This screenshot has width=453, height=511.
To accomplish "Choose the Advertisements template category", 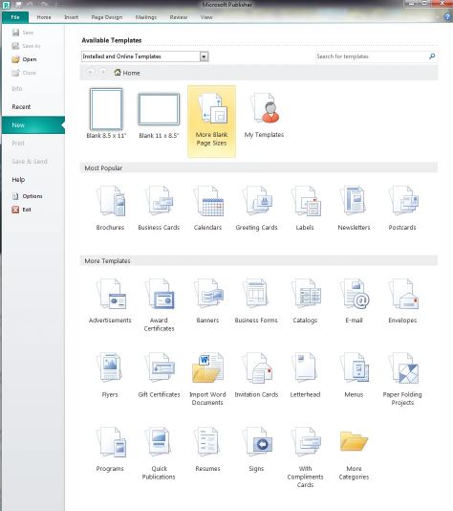I will click(110, 300).
